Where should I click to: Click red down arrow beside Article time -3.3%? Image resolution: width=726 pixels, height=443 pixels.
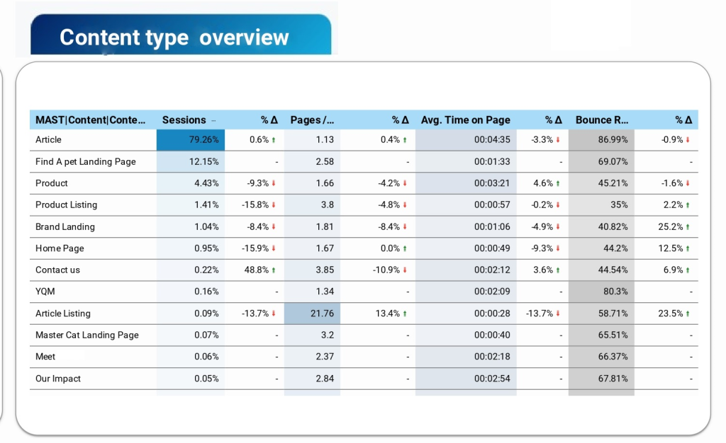[x=557, y=140]
